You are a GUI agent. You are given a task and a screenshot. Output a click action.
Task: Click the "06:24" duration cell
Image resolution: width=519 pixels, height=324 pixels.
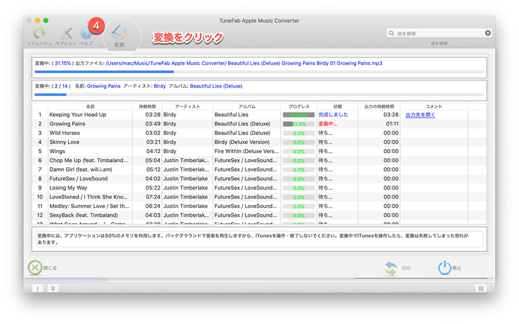[153, 206]
